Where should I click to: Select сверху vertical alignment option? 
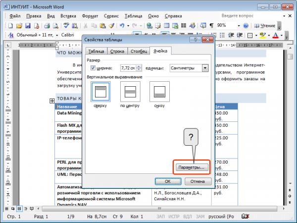pyautogui.click(x=100, y=92)
